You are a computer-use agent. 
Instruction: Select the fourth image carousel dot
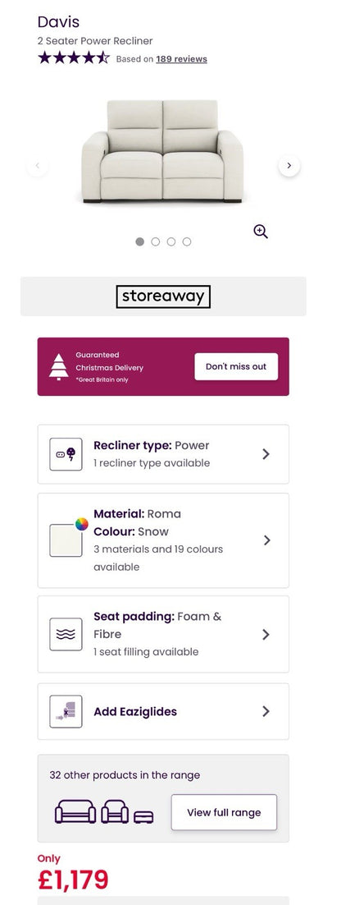187,241
